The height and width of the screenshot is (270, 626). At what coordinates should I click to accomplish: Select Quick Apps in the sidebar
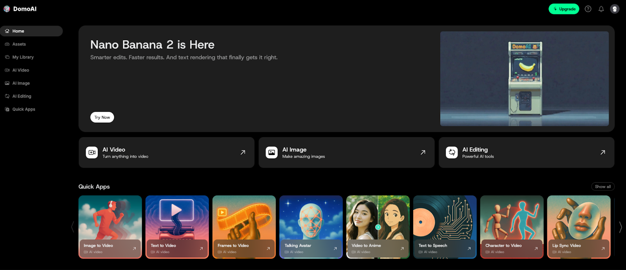pyautogui.click(x=31, y=109)
